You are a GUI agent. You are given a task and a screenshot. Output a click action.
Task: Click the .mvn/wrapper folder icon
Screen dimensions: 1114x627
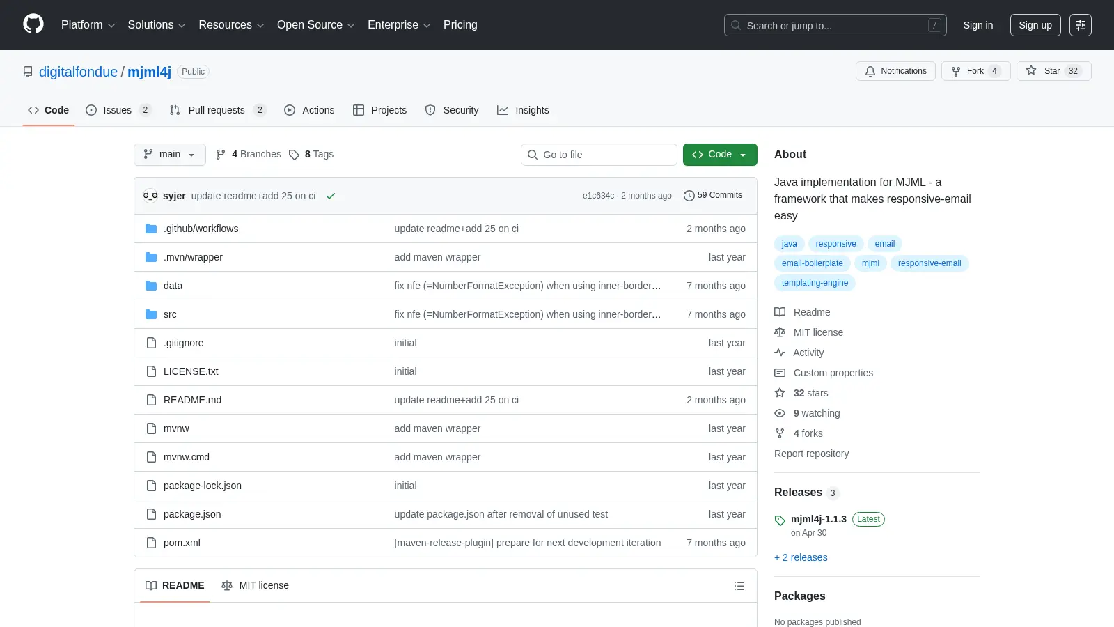151,257
